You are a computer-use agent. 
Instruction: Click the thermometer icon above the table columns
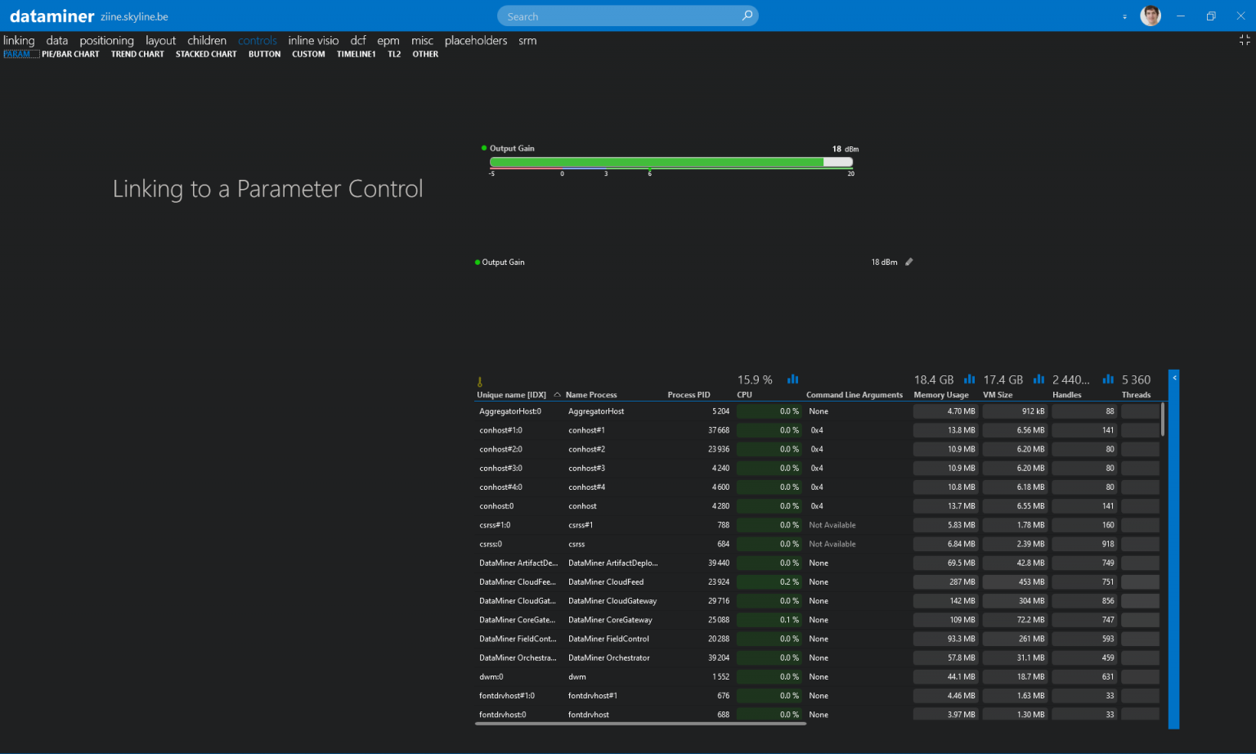479,380
